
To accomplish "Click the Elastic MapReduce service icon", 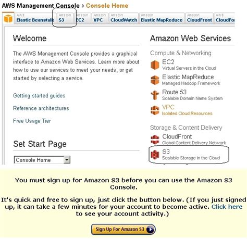I will pos(155,80).
